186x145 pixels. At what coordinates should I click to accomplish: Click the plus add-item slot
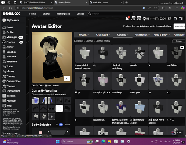[x=52, y=116]
